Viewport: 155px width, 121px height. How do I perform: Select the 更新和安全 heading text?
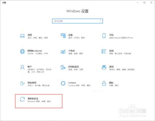[33, 98]
